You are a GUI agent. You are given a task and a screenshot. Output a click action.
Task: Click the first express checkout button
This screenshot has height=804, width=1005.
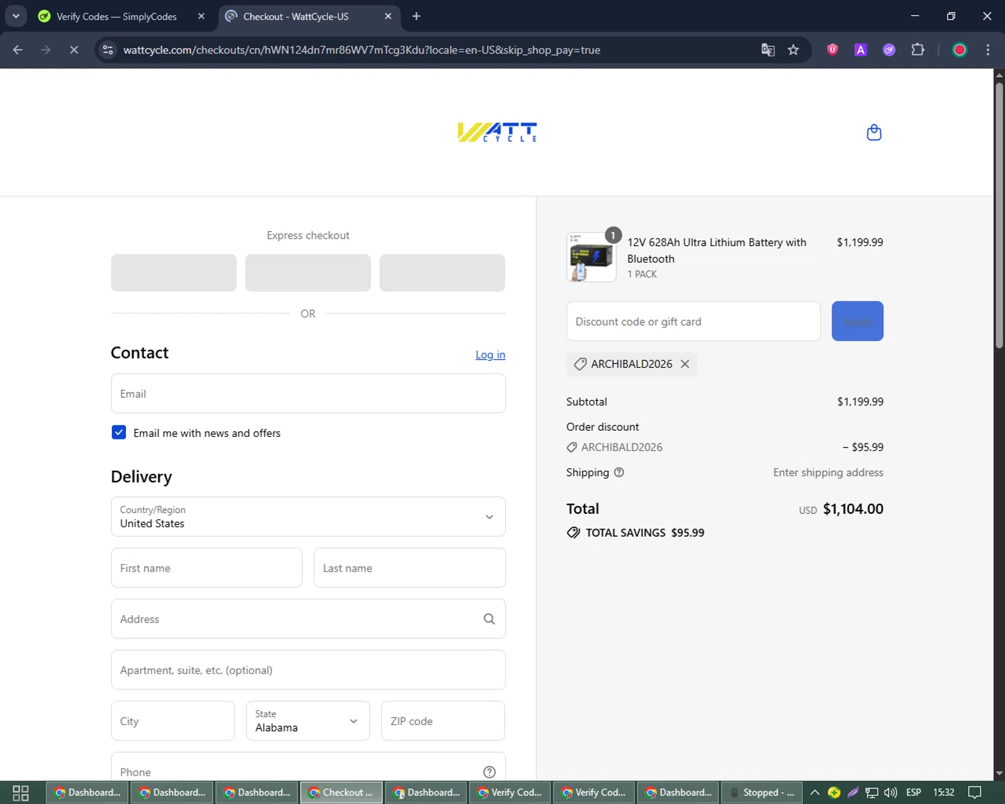pos(174,273)
